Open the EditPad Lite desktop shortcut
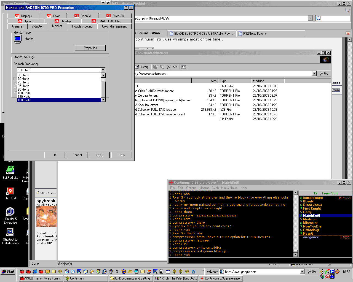353x282 pixels. coord(10,171)
